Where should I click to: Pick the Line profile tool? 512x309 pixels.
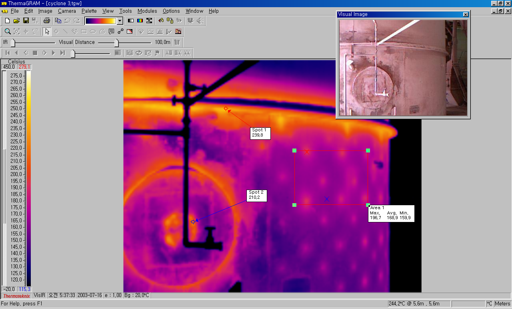pos(66,32)
